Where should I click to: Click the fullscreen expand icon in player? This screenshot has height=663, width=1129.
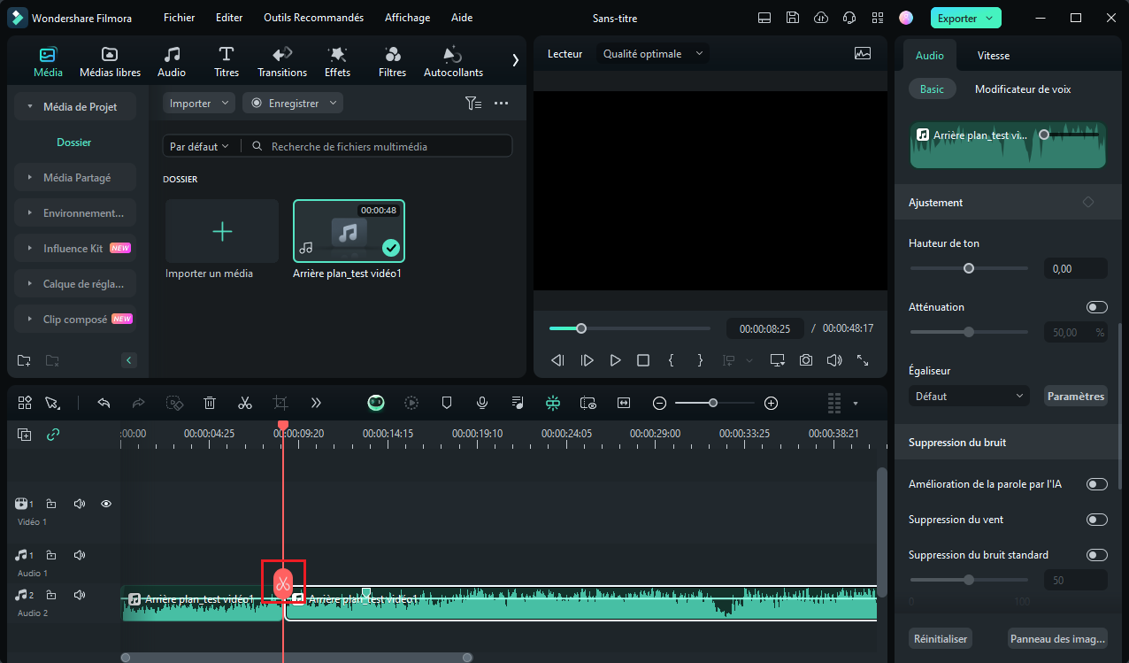pos(863,360)
